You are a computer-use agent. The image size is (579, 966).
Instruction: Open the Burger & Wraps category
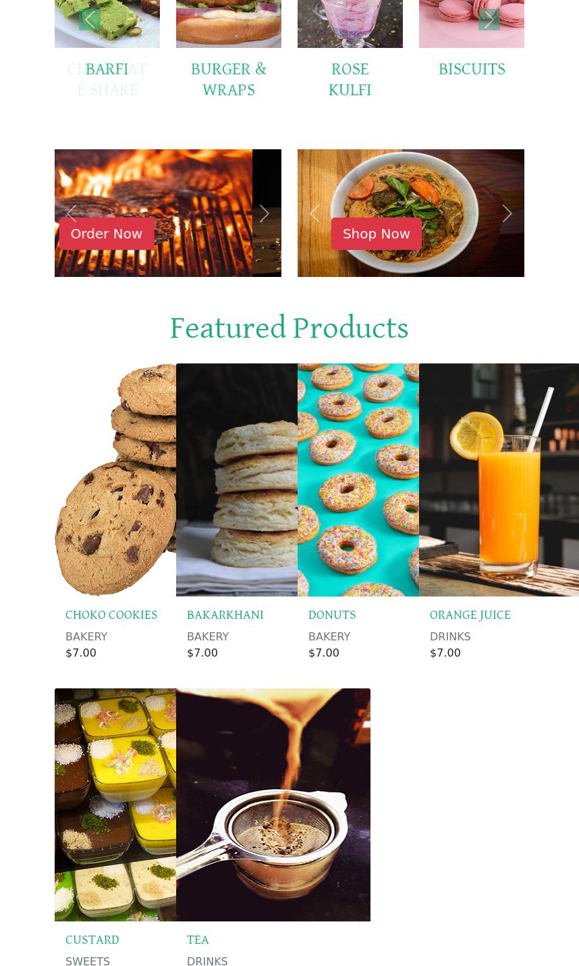[x=229, y=80]
